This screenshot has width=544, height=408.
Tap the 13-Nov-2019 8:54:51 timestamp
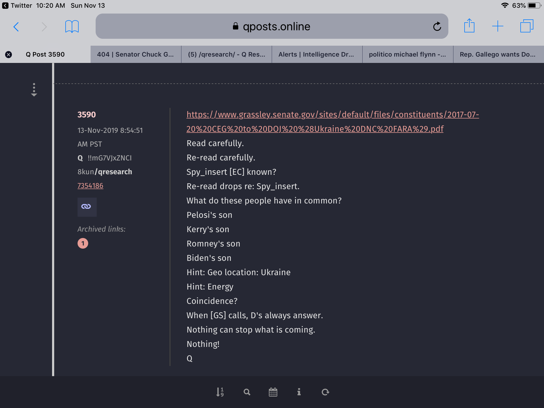tap(110, 137)
